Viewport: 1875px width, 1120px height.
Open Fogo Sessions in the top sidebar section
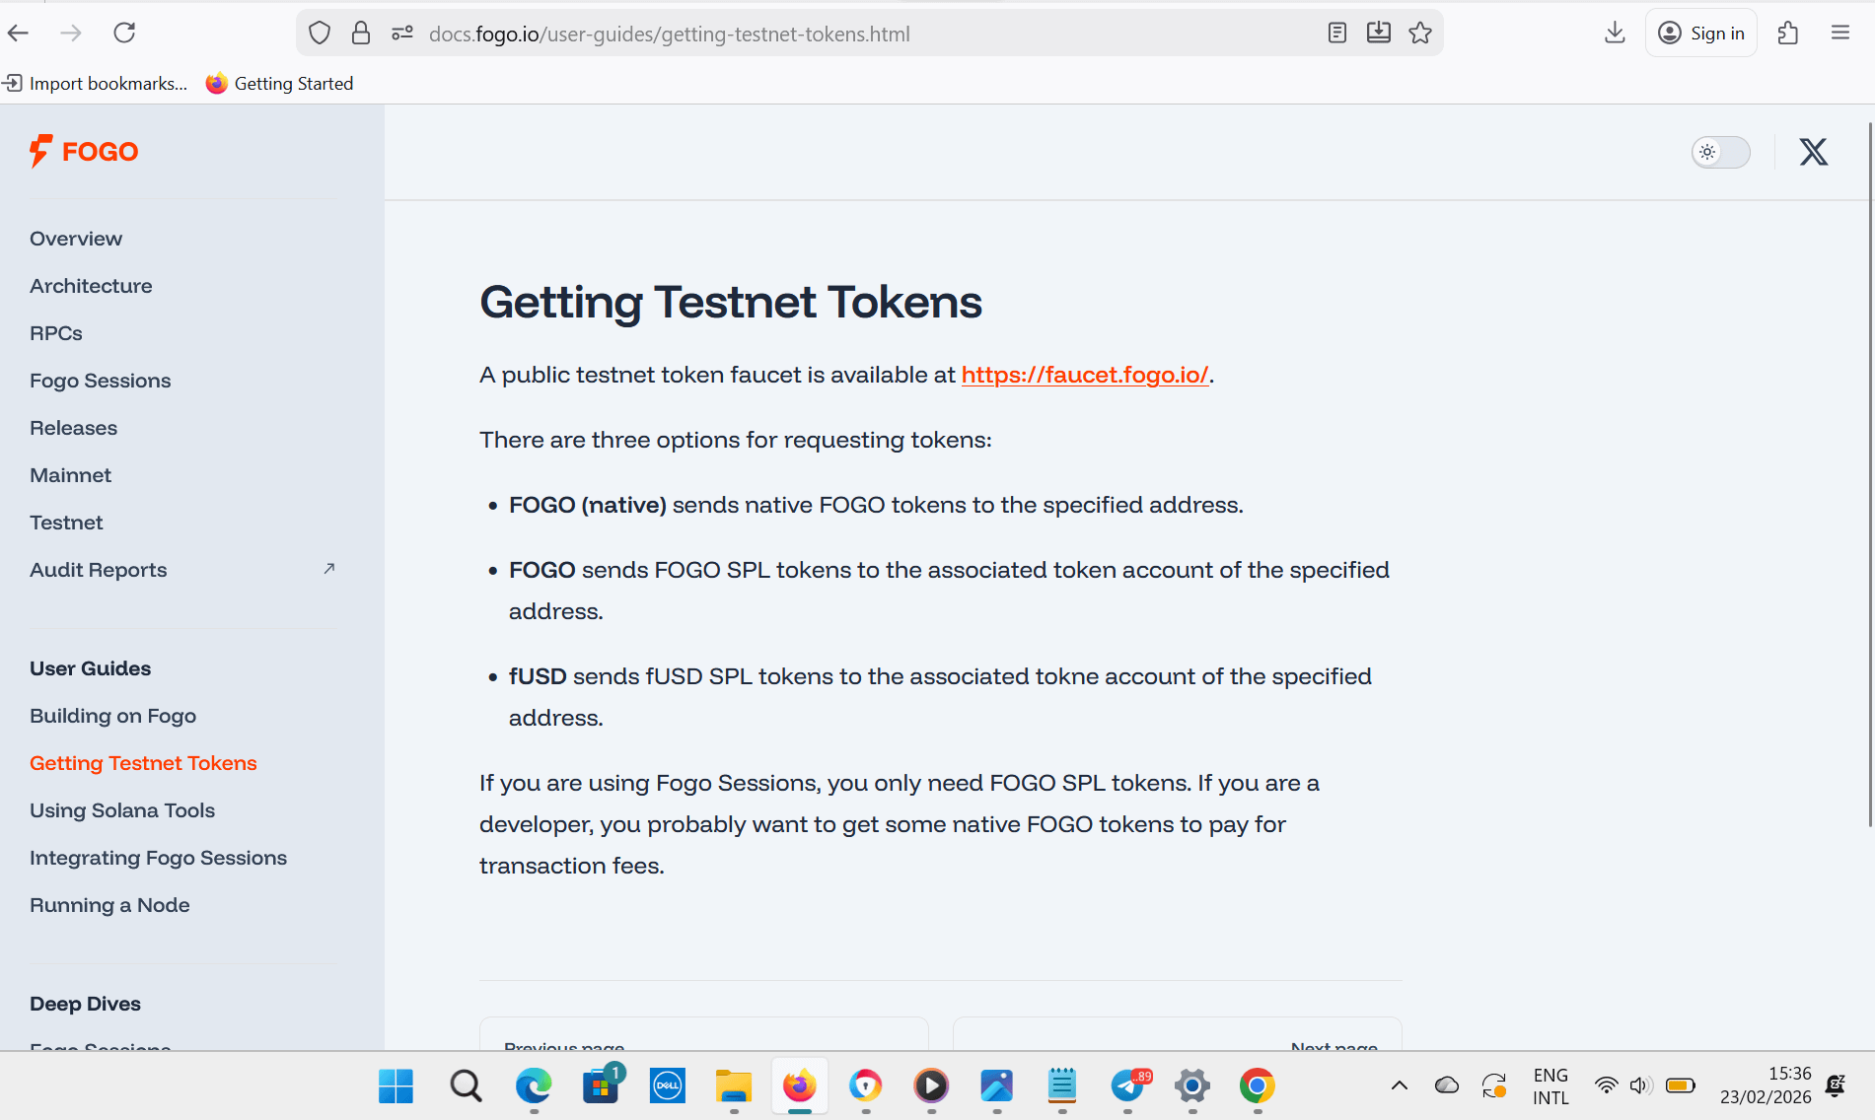101,381
